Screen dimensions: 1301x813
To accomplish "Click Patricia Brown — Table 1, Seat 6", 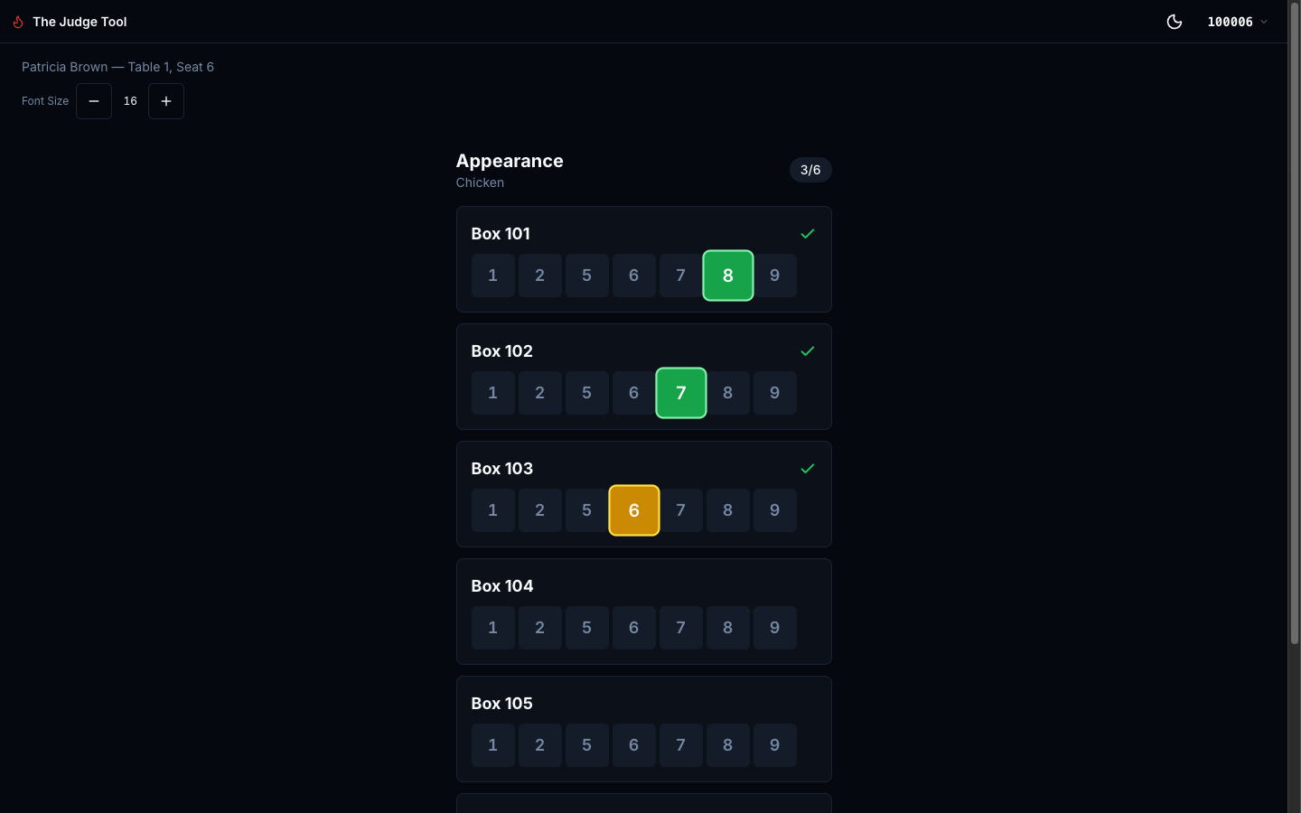I will (117, 67).
